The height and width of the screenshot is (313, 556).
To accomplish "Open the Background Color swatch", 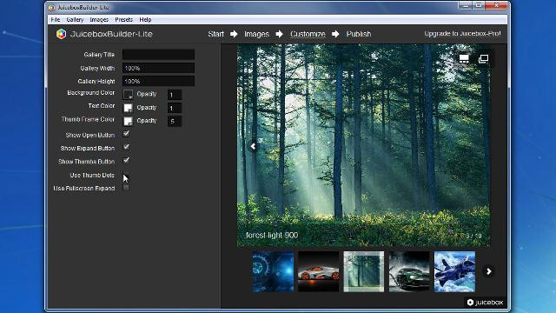I will tap(128, 95).
